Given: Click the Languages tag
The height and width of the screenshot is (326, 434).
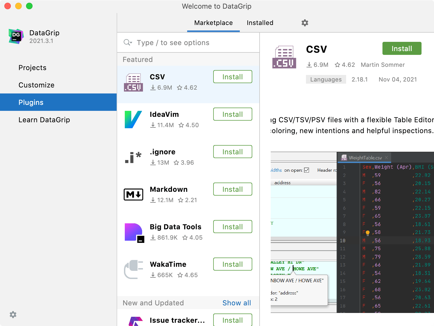Looking at the screenshot, I should click(326, 79).
